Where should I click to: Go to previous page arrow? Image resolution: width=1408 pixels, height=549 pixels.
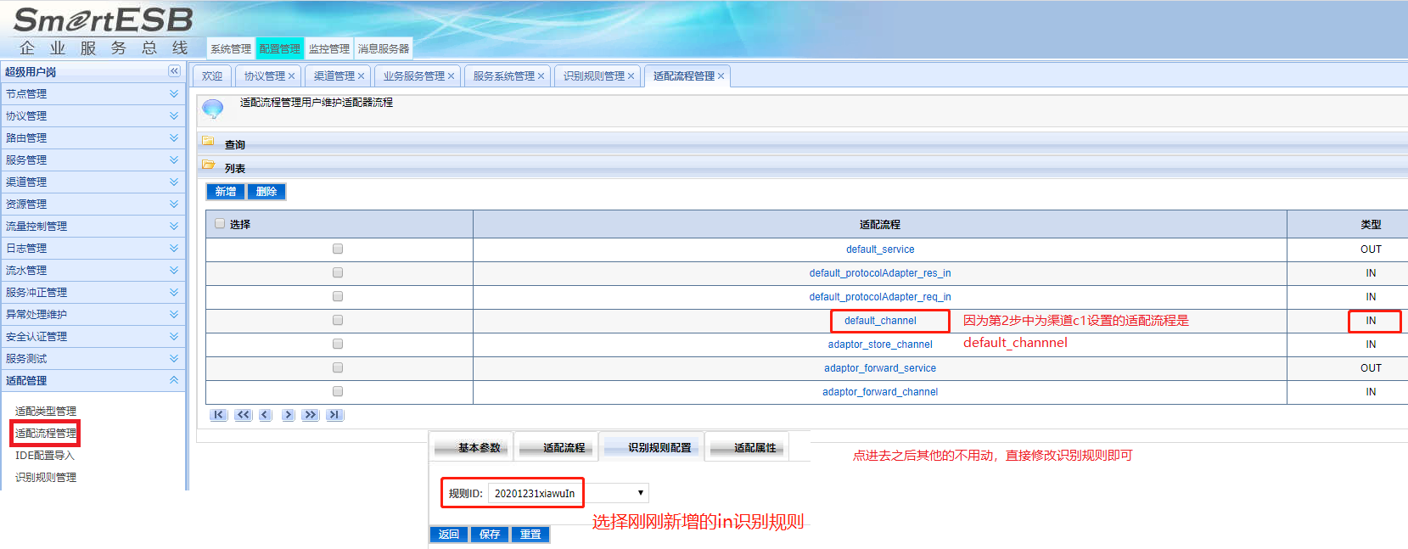point(266,415)
